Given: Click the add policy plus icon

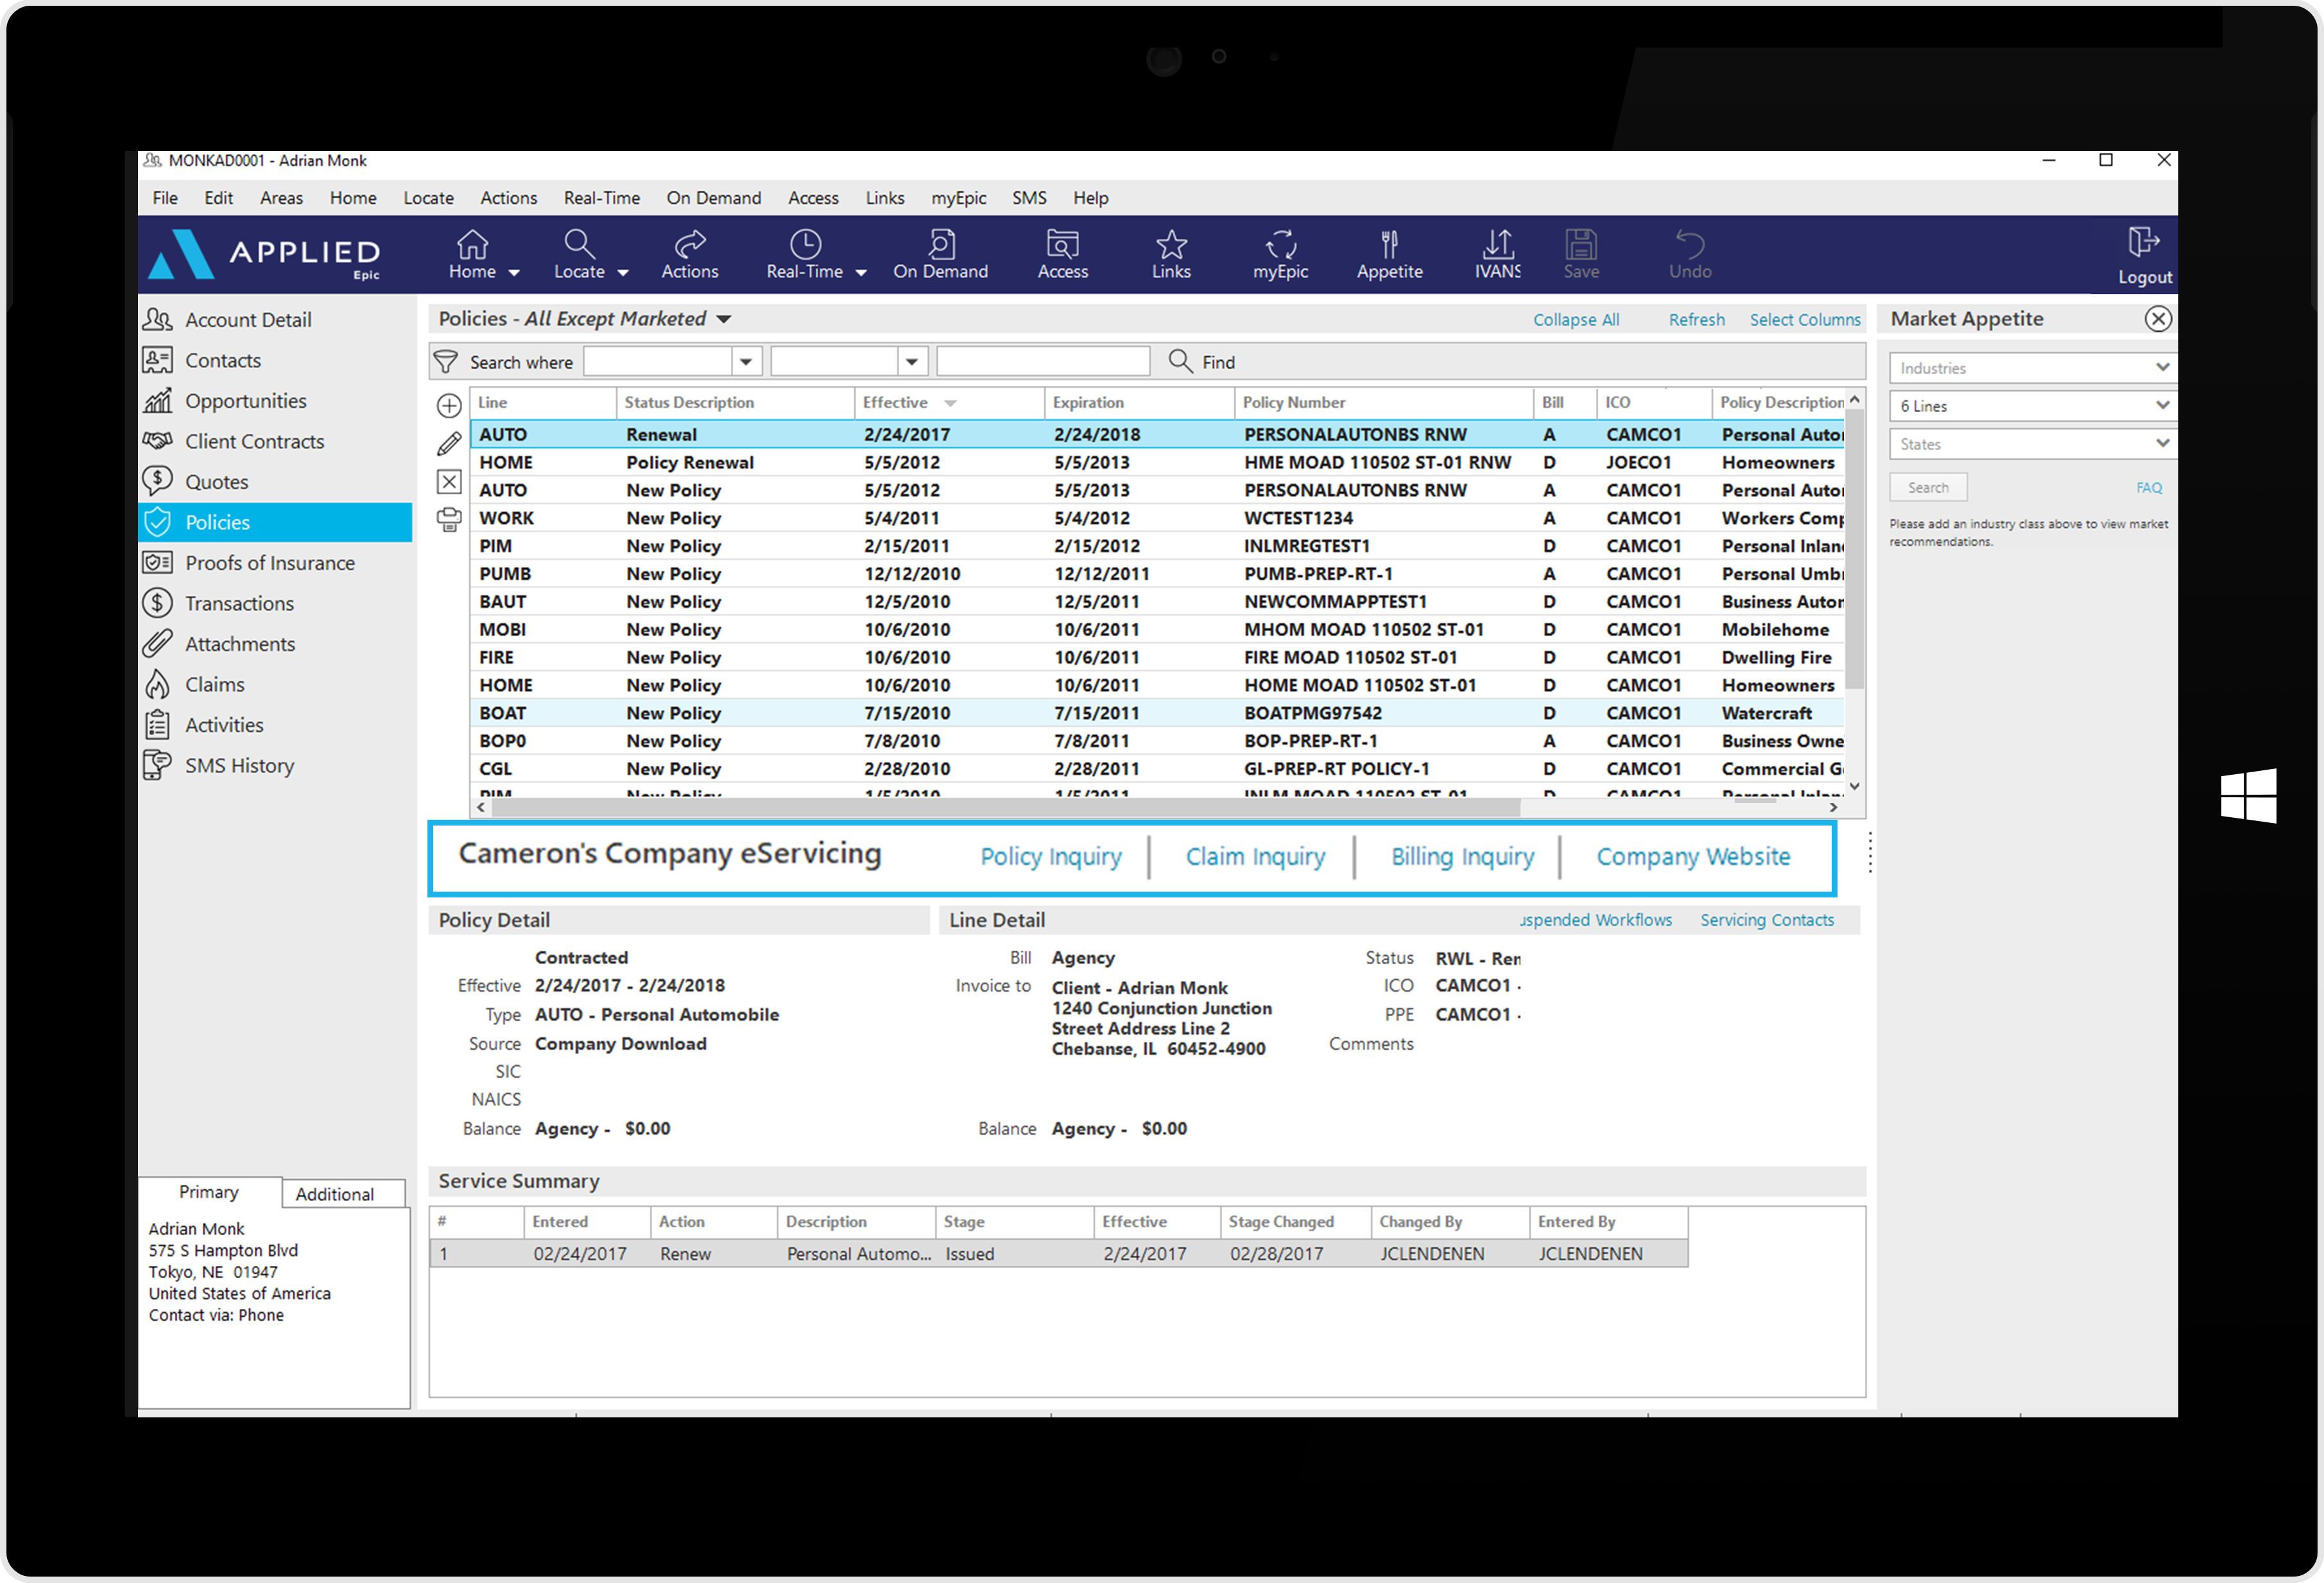Looking at the screenshot, I should (x=449, y=406).
